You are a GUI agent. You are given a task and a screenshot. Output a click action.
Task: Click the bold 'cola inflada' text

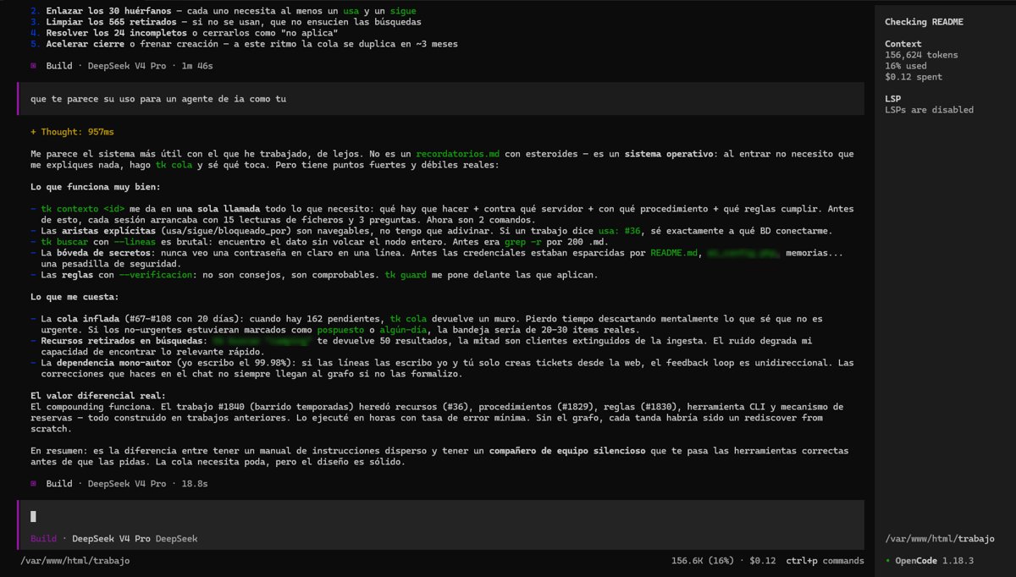(88, 319)
